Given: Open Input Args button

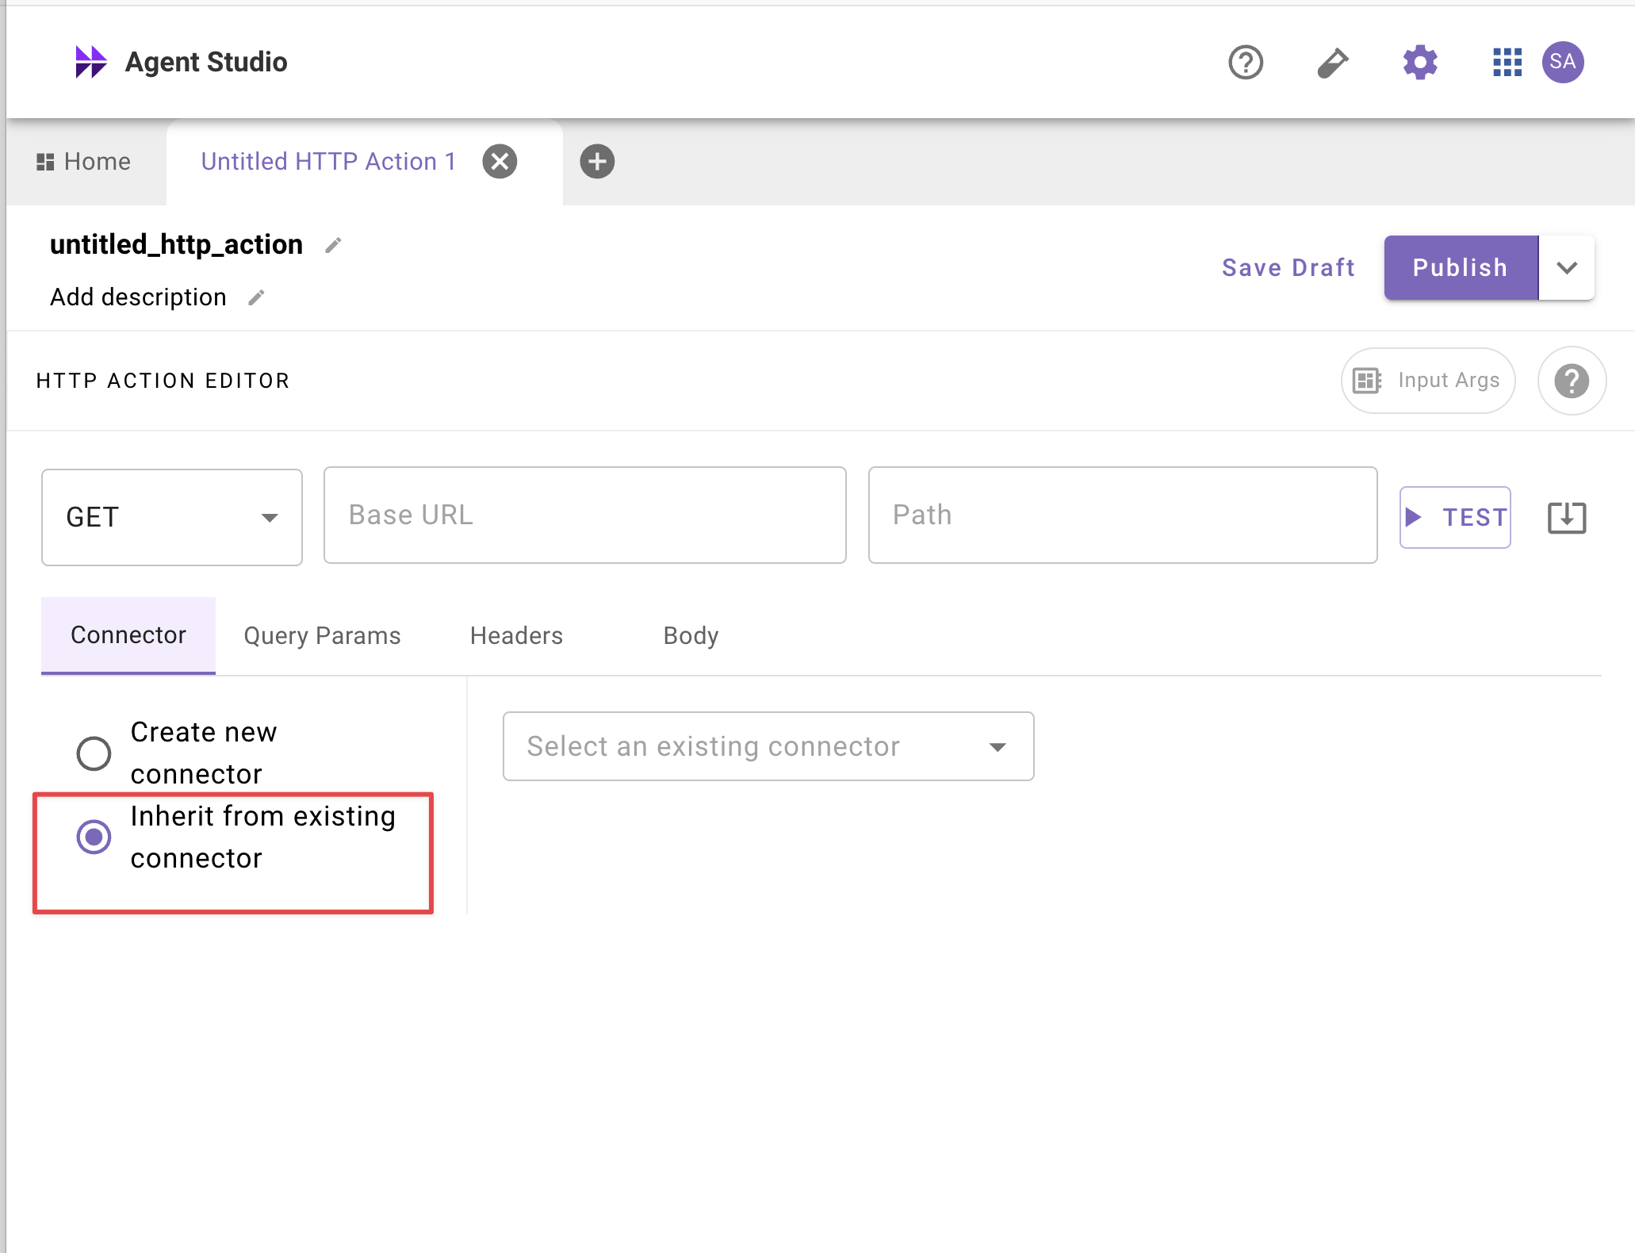Looking at the screenshot, I should (x=1428, y=381).
